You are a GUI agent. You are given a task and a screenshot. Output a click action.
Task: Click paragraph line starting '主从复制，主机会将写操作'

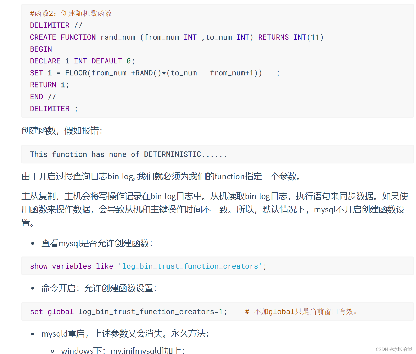tap(215, 196)
